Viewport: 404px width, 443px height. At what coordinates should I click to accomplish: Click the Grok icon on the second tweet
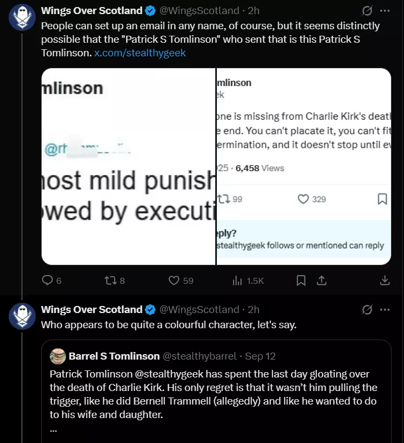(x=367, y=310)
